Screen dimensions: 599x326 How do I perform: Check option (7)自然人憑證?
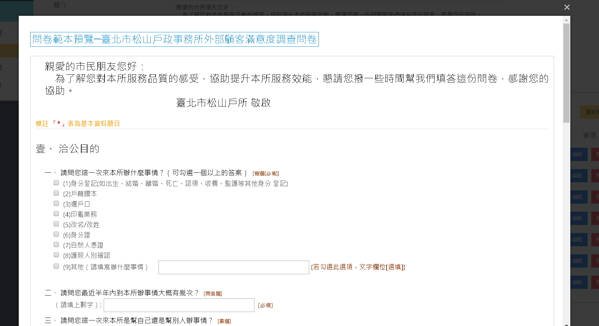pyautogui.click(x=56, y=244)
